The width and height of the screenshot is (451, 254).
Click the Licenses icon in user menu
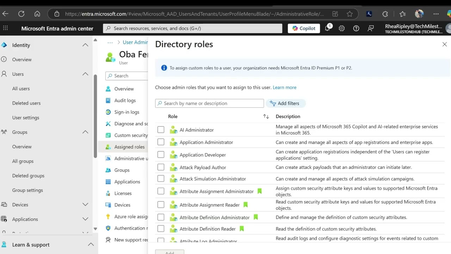pos(108,193)
